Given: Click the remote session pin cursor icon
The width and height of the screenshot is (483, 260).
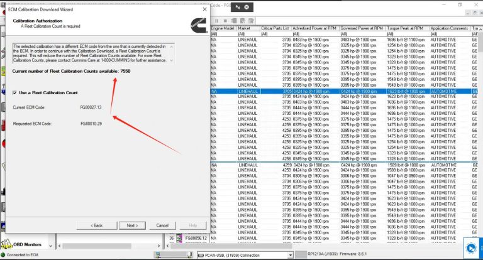Looking at the screenshot, I should pos(238,6).
